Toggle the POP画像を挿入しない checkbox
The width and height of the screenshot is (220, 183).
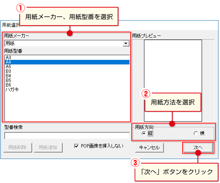pyautogui.click(x=76, y=146)
